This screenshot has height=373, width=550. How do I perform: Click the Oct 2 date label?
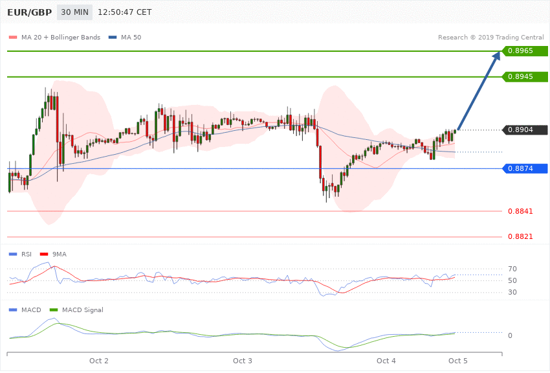(99, 361)
